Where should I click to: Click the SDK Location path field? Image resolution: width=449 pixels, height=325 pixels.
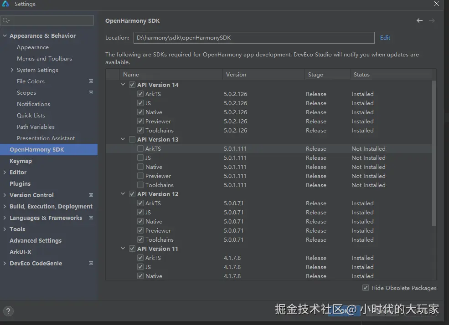[x=254, y=38]
